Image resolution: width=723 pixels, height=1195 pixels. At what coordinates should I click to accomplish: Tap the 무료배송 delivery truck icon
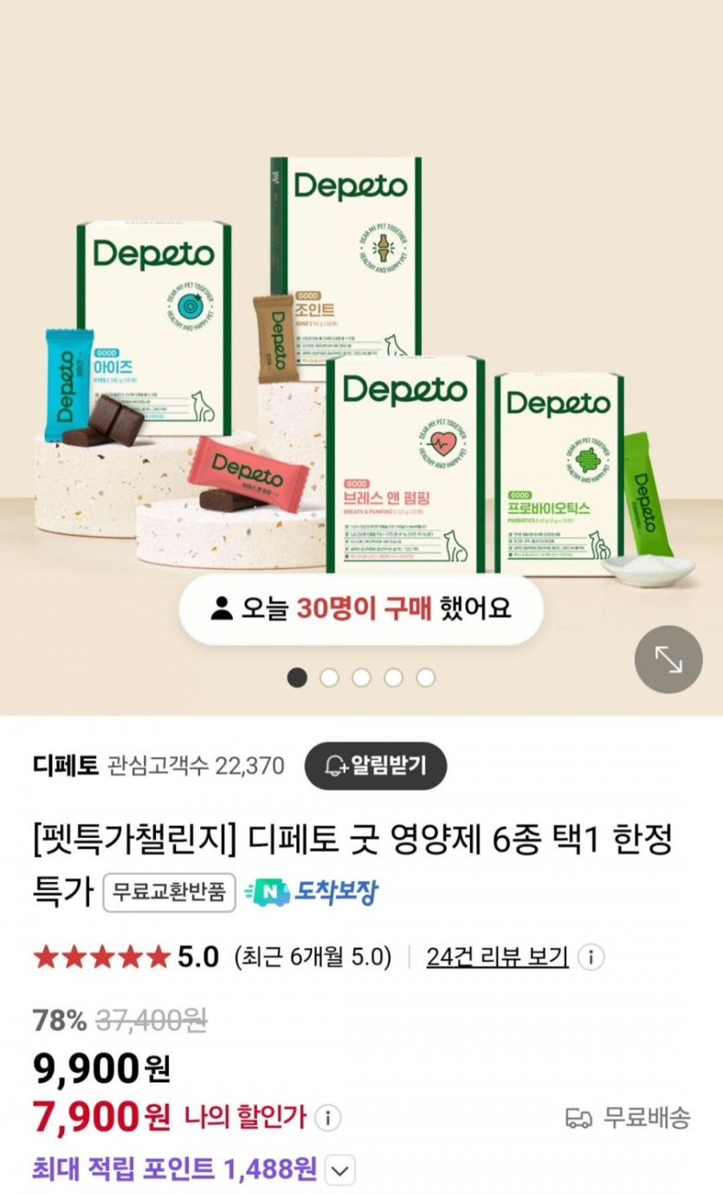(578, 1118)
